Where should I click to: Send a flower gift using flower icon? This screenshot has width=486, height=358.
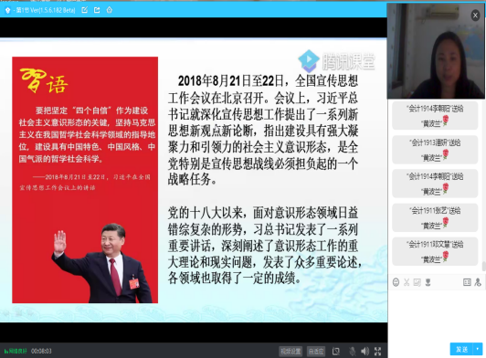tap(428, 282)
